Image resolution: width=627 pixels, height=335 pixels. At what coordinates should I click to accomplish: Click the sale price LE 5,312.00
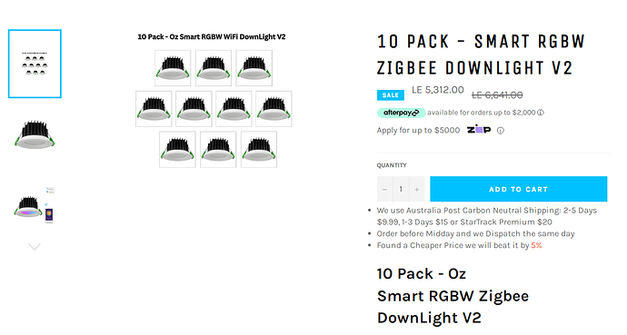coord(438,90)
